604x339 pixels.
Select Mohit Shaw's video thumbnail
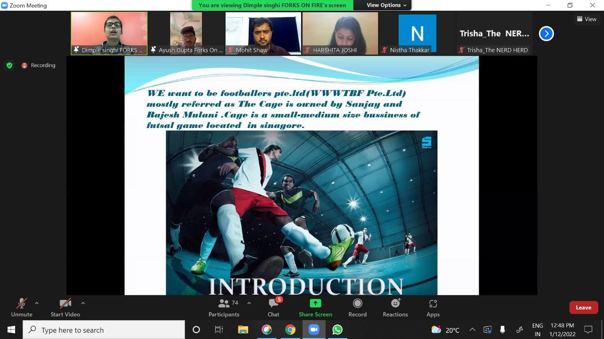[x=263, y=33]
